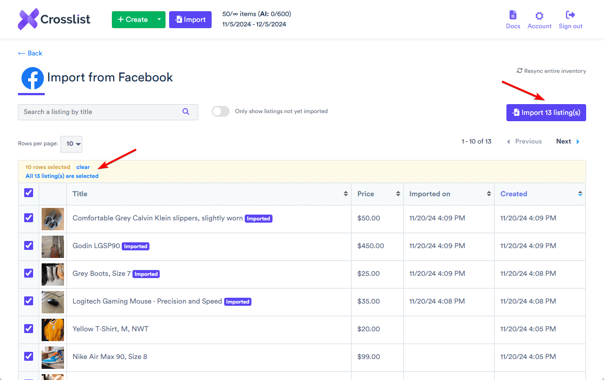This screenshot has width=604, height=380.
Task: Click All 13 listing(s) are selected
Action: tap(62, 176)
